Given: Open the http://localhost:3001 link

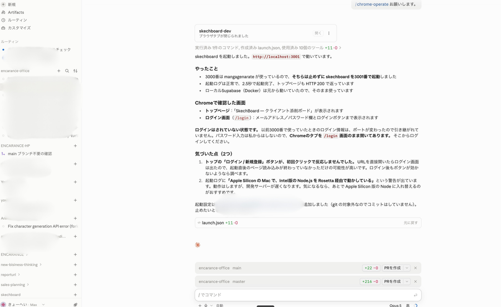Looking at the screenshot, I should coord(276,57).
